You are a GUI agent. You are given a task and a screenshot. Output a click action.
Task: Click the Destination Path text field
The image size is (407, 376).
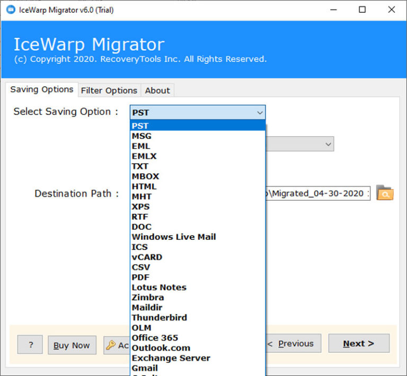click(x=318, y=193)
